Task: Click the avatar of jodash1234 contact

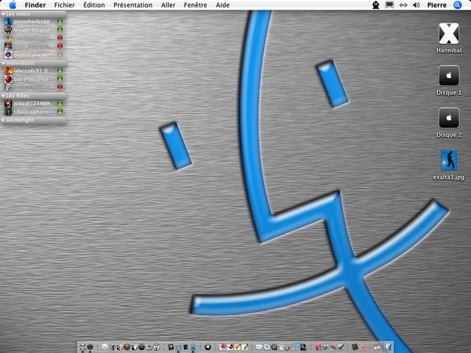Action: (x=8, y=103)
